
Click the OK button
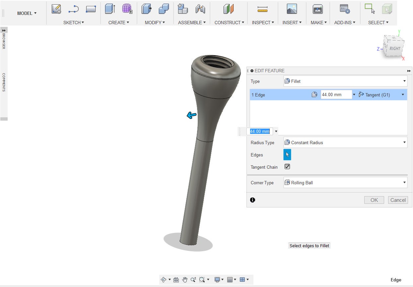(374, 200)
